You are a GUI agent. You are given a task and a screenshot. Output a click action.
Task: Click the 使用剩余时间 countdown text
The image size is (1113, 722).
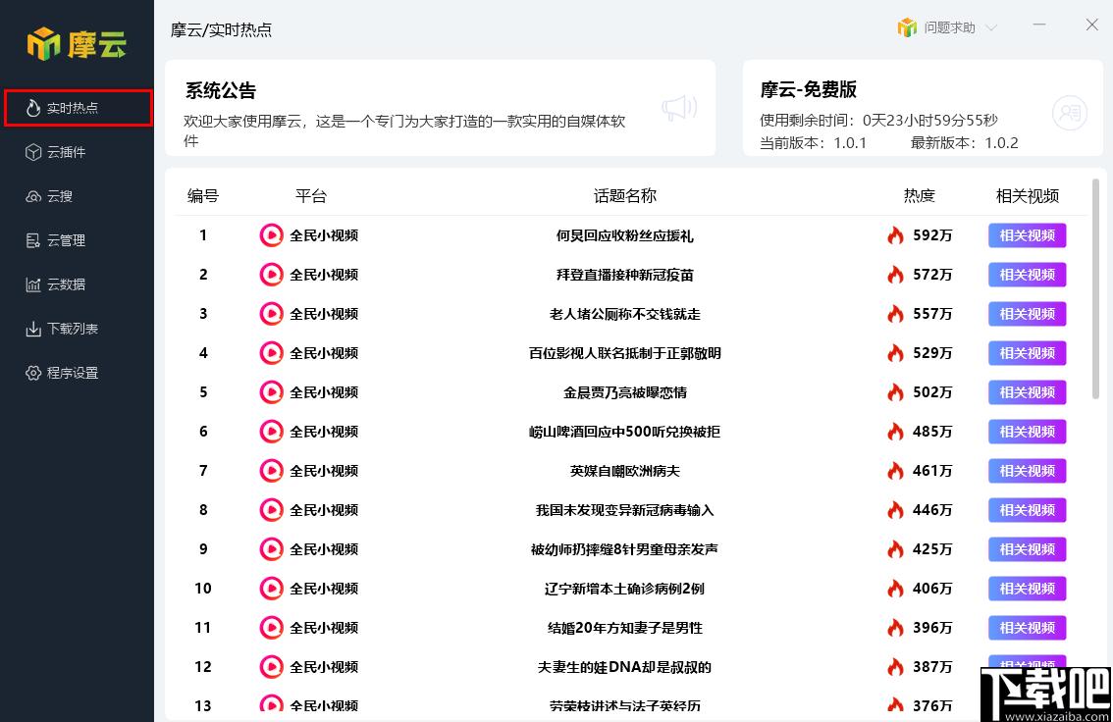[x=878, y=121]
